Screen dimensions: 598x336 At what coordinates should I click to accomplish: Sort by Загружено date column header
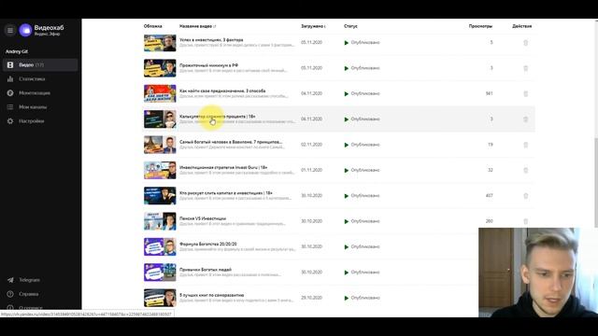click(313, 26)
